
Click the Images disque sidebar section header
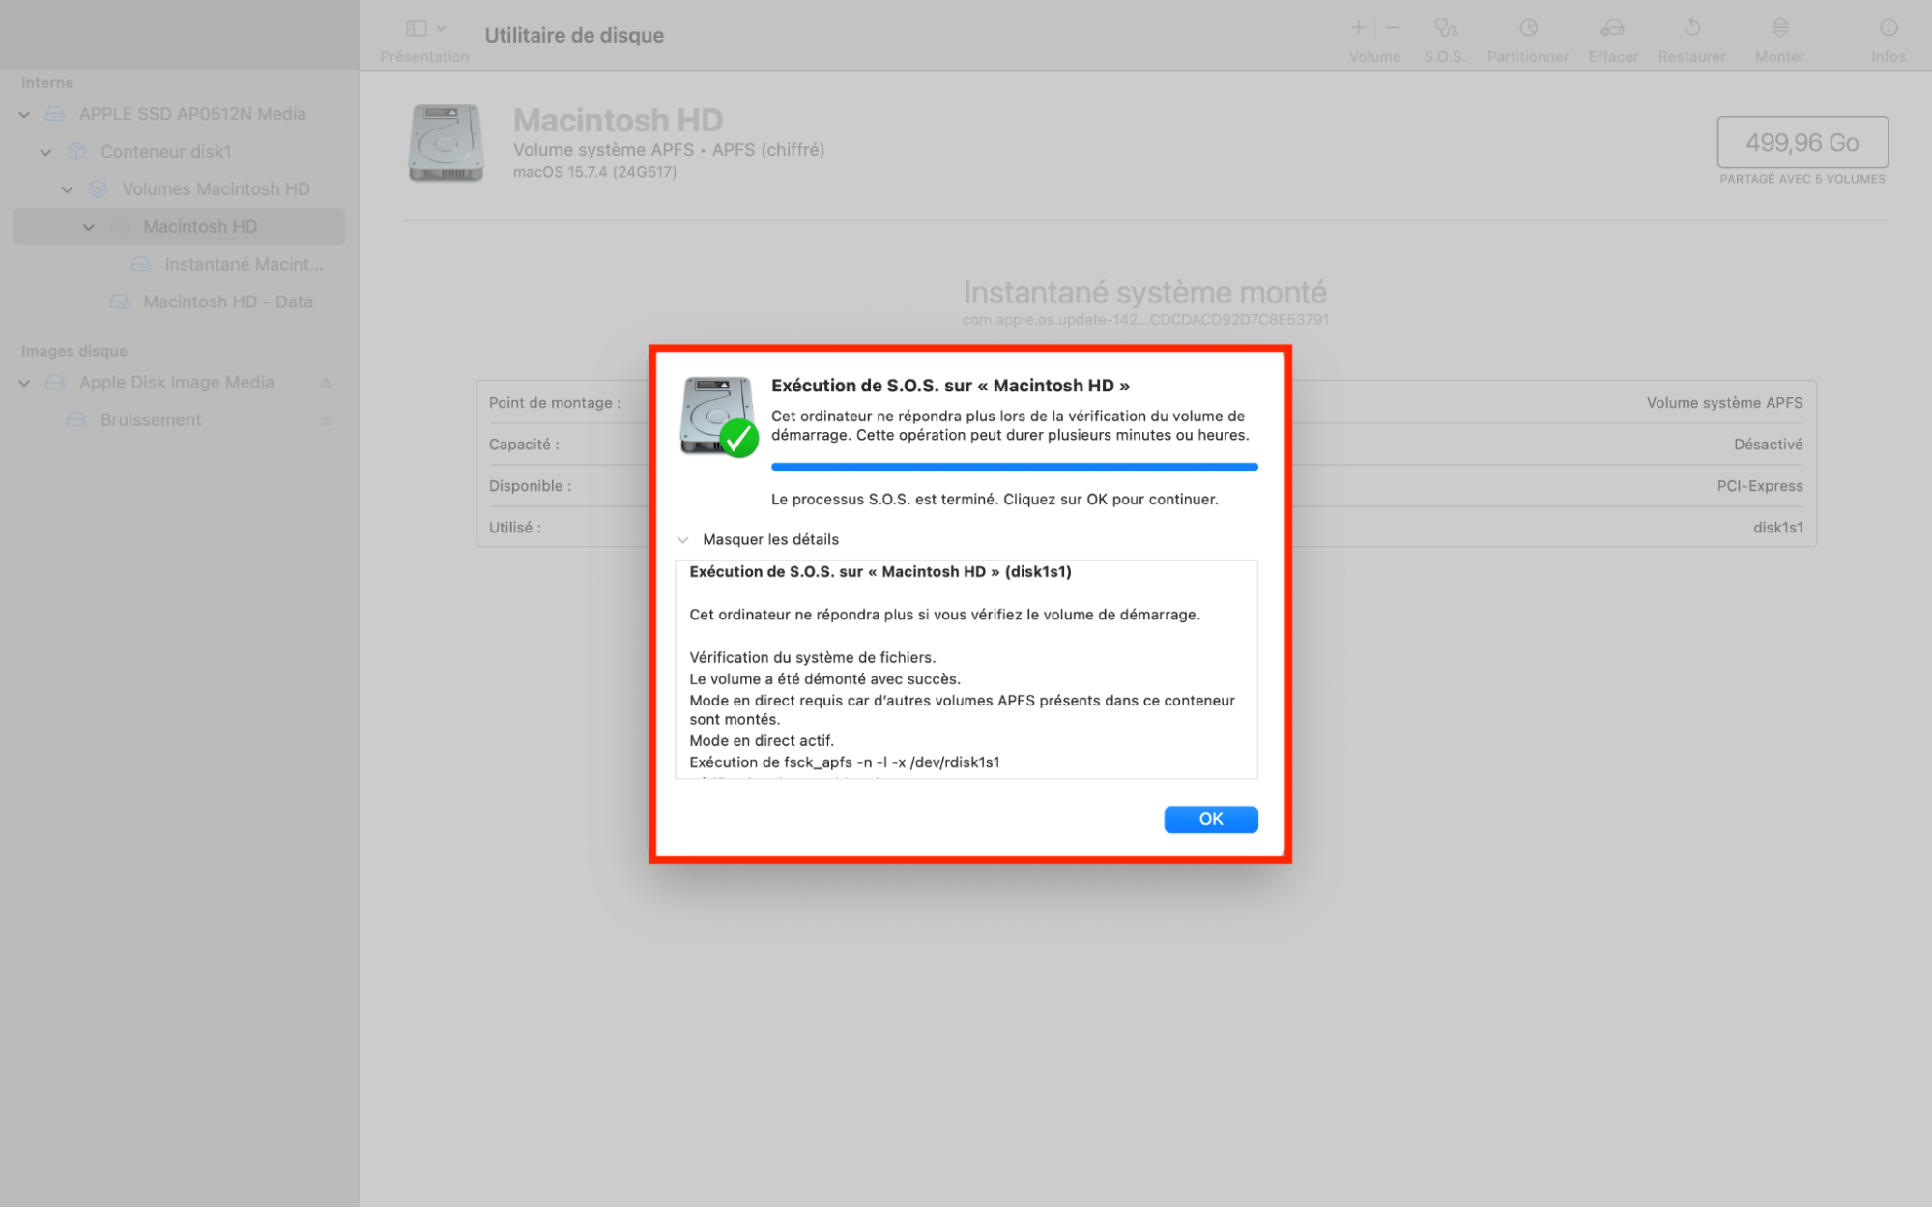[x=73, y=351]
